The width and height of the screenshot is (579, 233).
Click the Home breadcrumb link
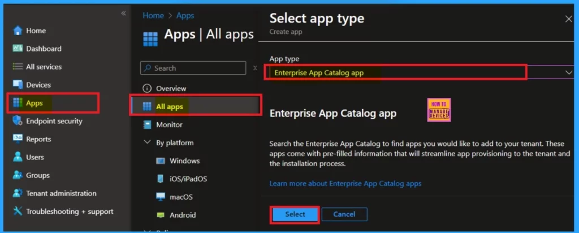[153, 15]
